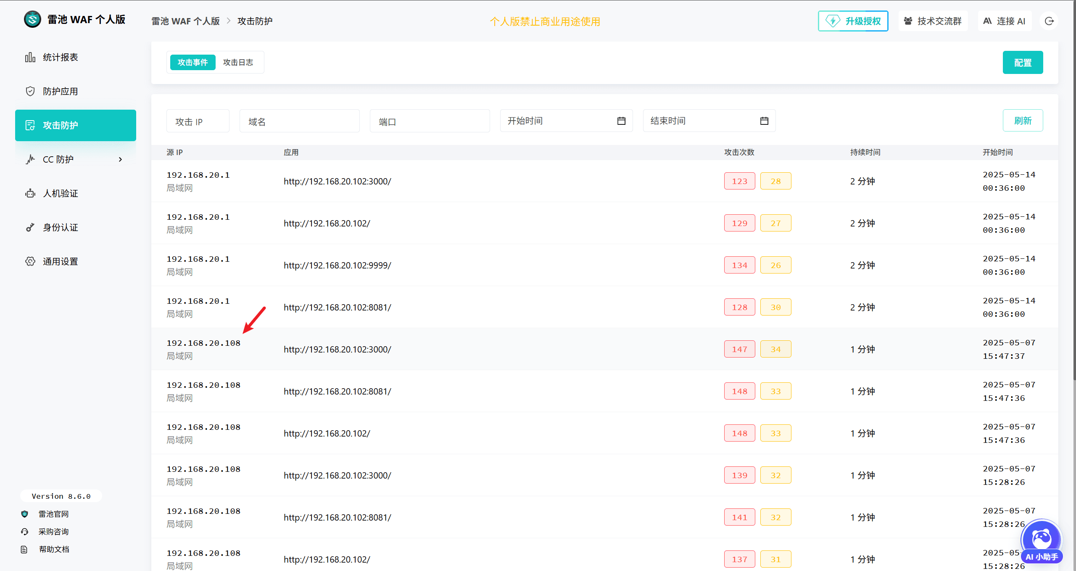Open the 帮助文档 link
This screenshot has width=1076, height=571.
pos(54,549)
